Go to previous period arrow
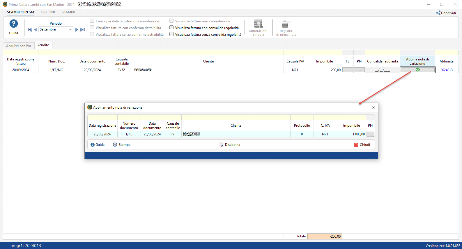The width and height of the screenshot is (462, 249). point(36,30)
